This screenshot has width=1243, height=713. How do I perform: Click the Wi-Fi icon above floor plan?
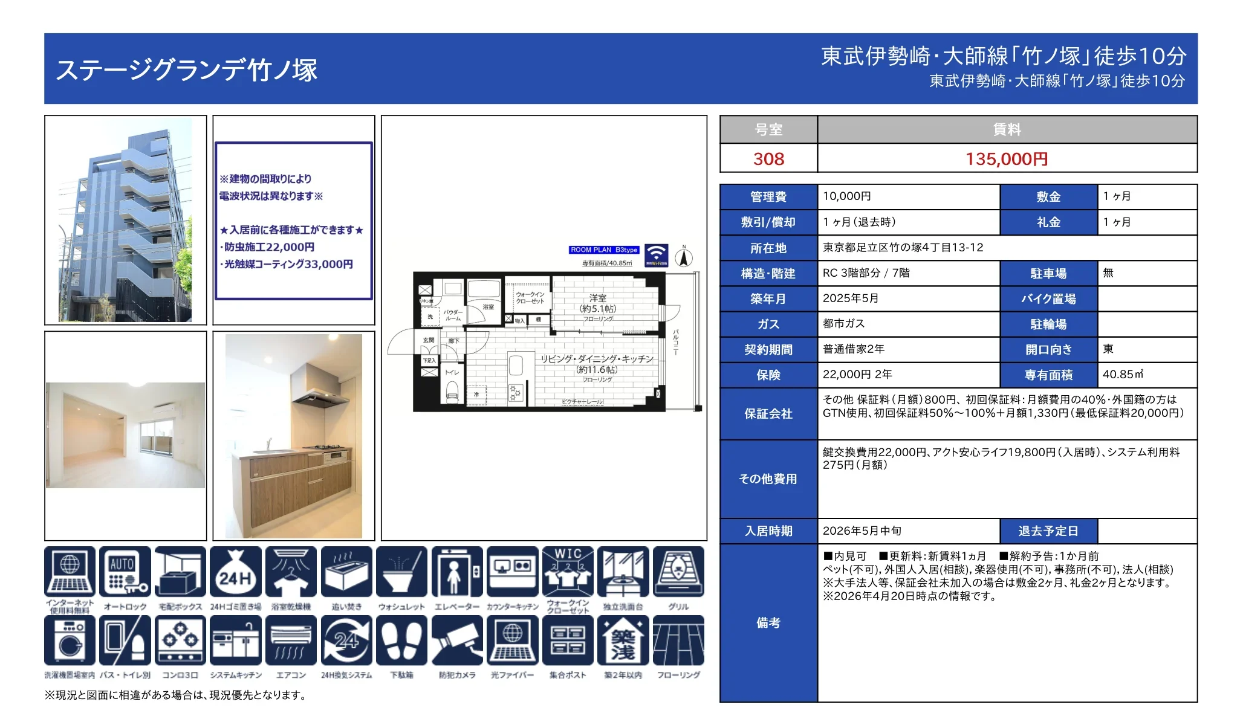(656, 254)
